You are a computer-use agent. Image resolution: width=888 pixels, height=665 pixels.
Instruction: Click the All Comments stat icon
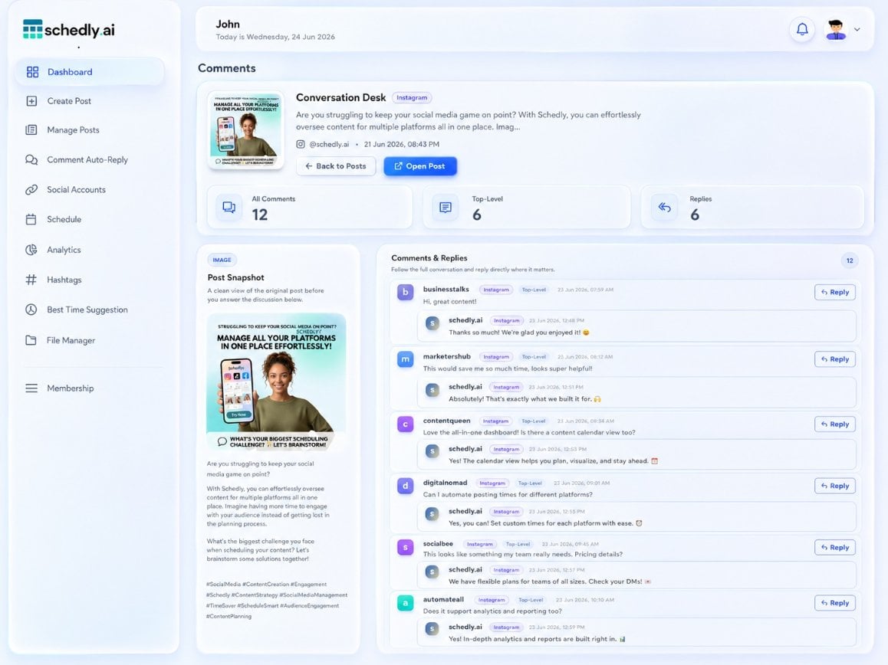click(x=229, y=207)
